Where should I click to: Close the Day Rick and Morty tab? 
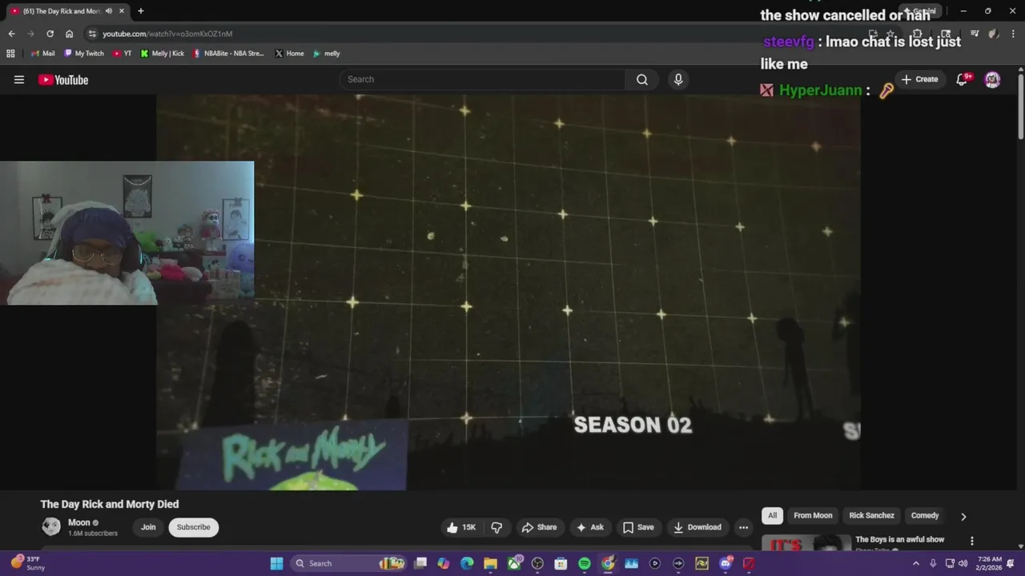pos(122,11)
